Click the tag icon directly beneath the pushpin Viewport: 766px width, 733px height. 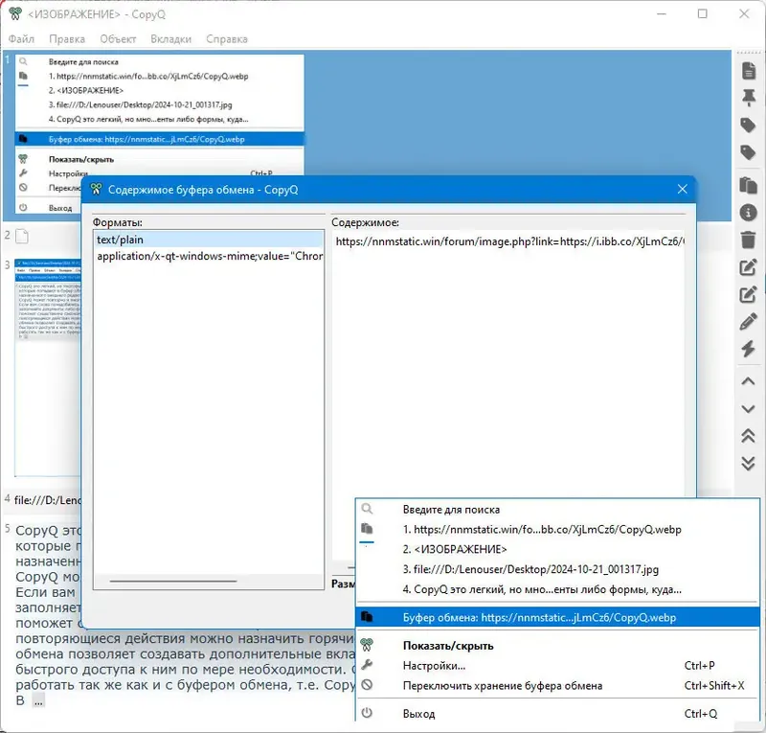coord(749,126)
